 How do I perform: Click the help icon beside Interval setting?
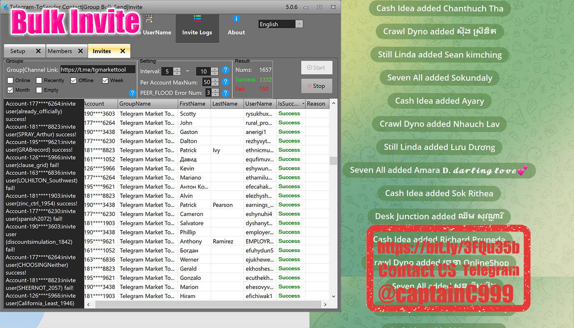tap(225, 71)
